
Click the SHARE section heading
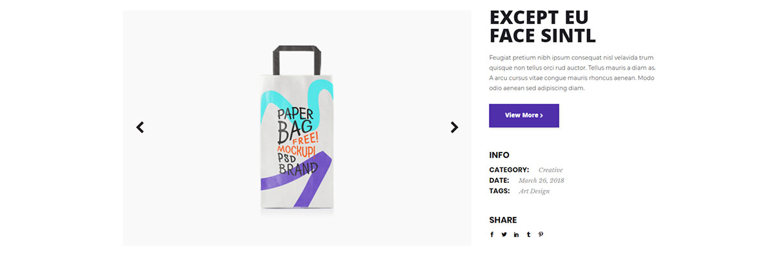click(503, 220)
